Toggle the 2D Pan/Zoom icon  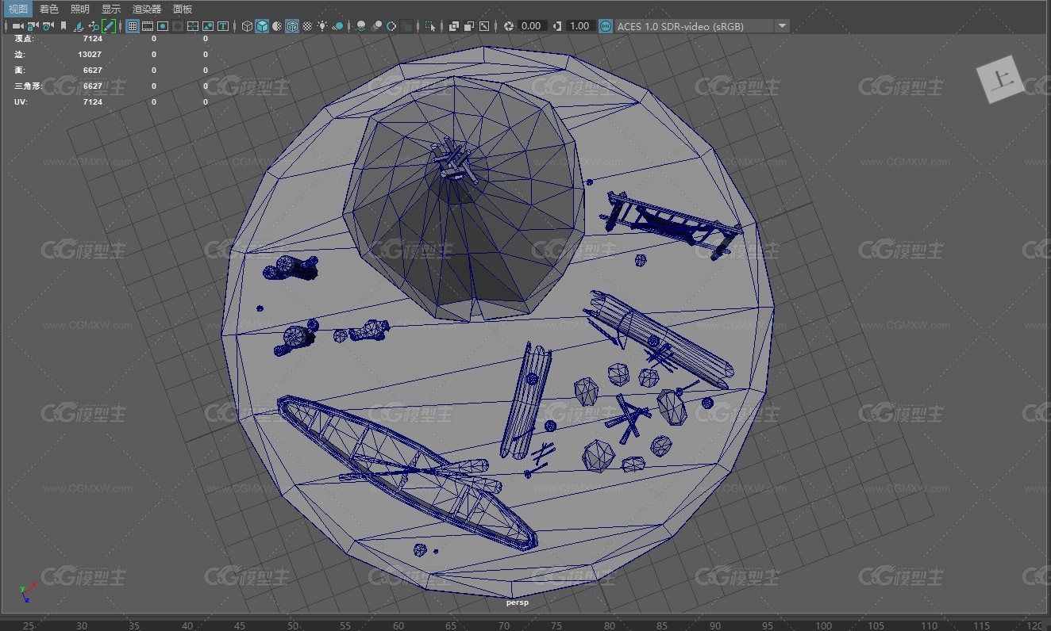(94, 26)
